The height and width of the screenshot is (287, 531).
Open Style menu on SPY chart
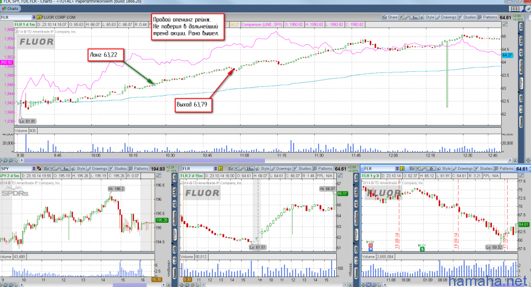pos(79,169)
